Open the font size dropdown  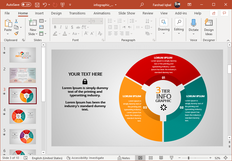coord(101,21)
